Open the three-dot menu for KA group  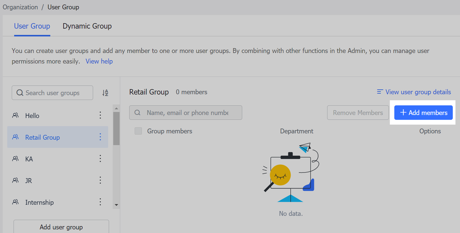click(x=100, y=159)
